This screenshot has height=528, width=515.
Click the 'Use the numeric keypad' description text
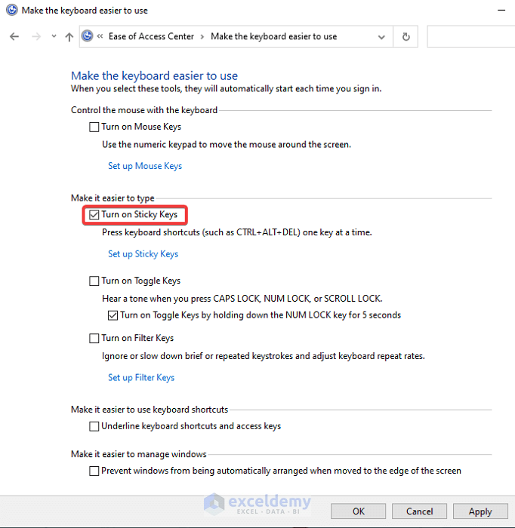[x=227, y=145]
